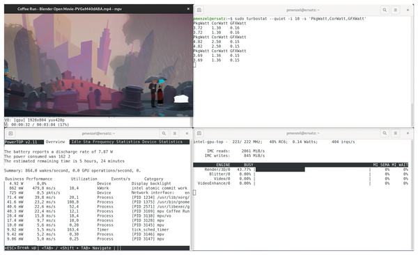The width and height of the screenshot is (418, 255).
Task: Click the ENGINE column header in intel-gpu-top
Action: (223, 165)
